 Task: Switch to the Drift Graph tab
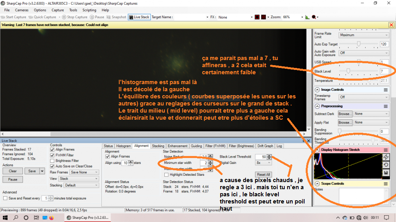pyautogui.click(x=265, y=146)
